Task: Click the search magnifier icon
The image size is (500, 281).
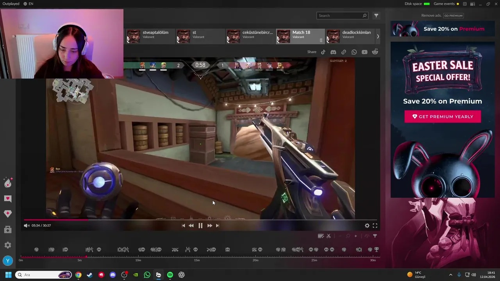Action: coord(364,16)
